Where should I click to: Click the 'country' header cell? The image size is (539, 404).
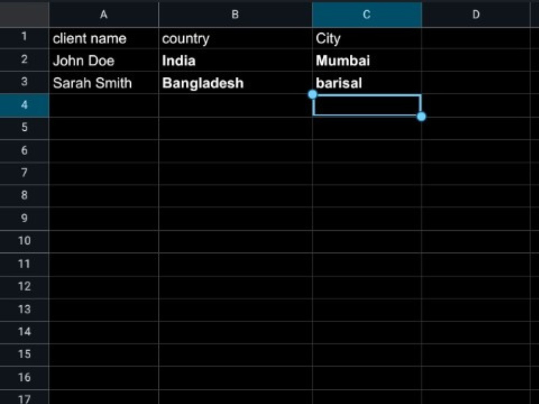coord(236,38)
